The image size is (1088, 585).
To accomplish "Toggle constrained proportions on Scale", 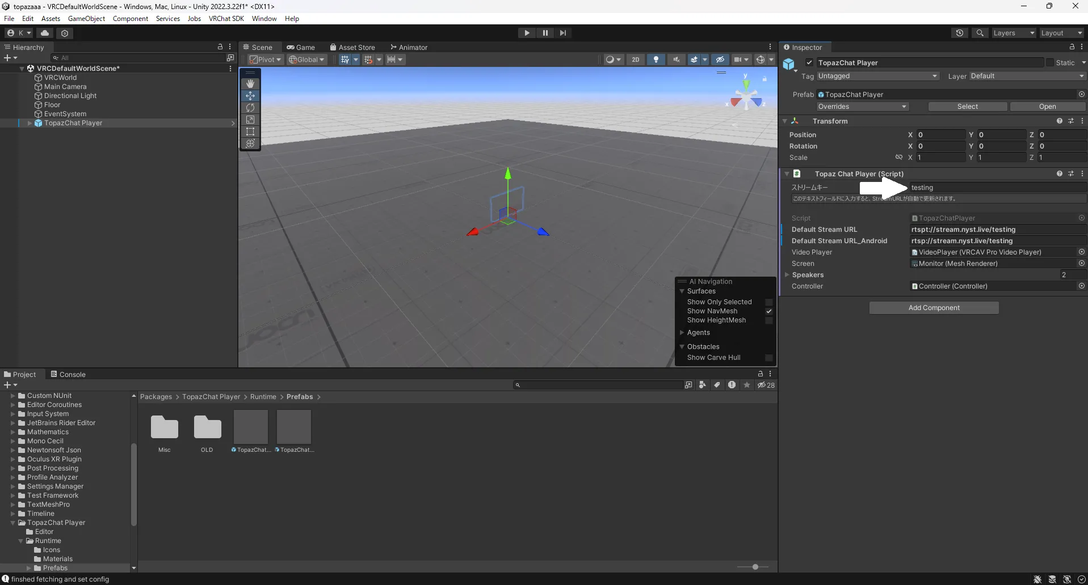I will [x=899, y=158].
